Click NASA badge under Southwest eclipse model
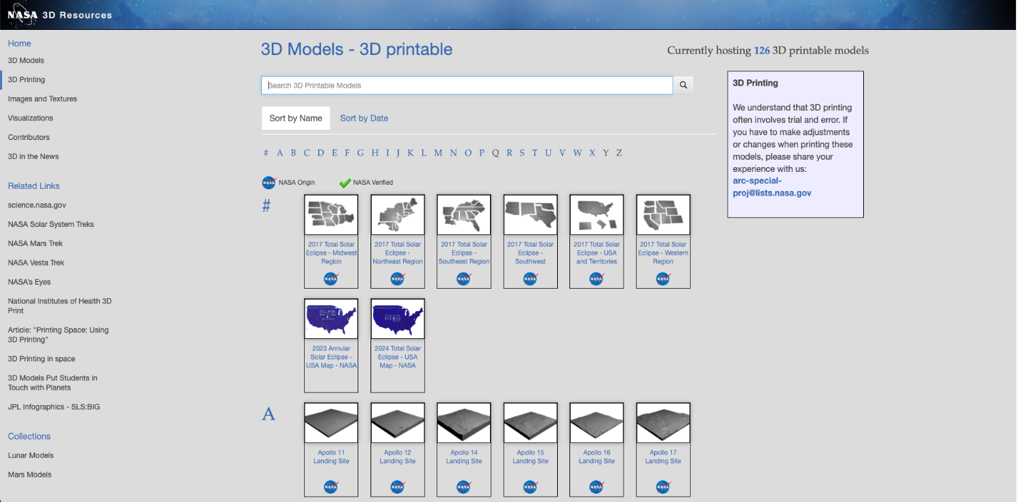 [530, 279]
